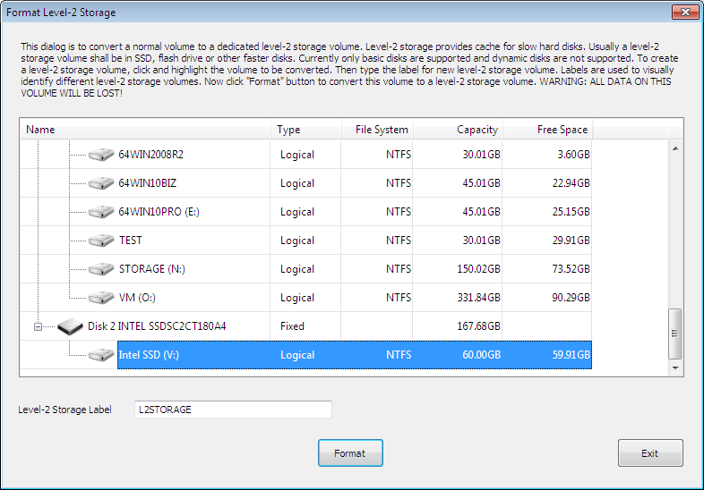Click the drive icon beside VM (O:)
This screenshot has height=490, width=704.
pyautogui.click(x=101, y=298)
